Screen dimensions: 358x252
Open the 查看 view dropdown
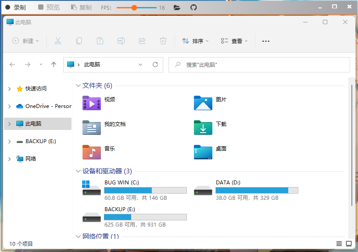(234, 41)
